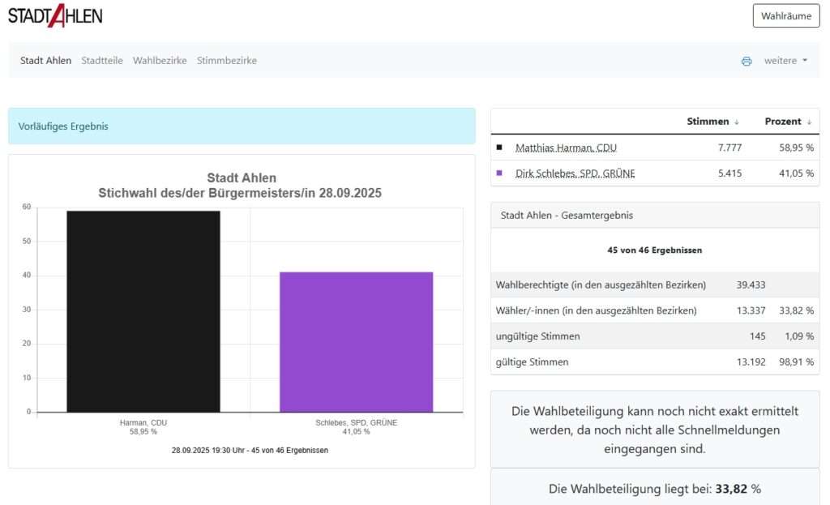Select the Stadt Ahlen navigation tab
This screenshot has height=505, width=830.
point(45,61)
